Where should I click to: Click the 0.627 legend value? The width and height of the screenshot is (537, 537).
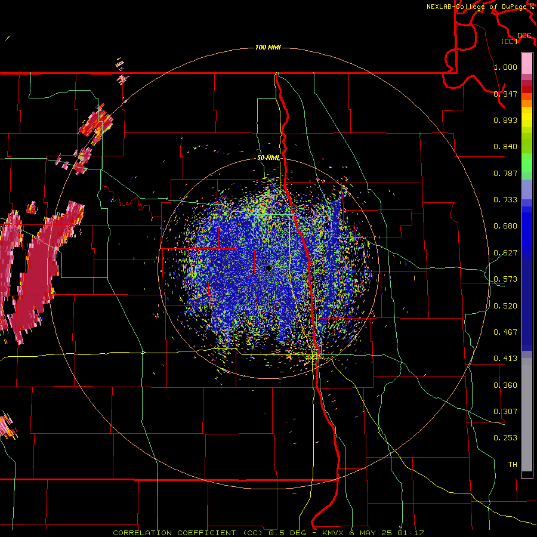pyautogui.click(x=505, y=253)
